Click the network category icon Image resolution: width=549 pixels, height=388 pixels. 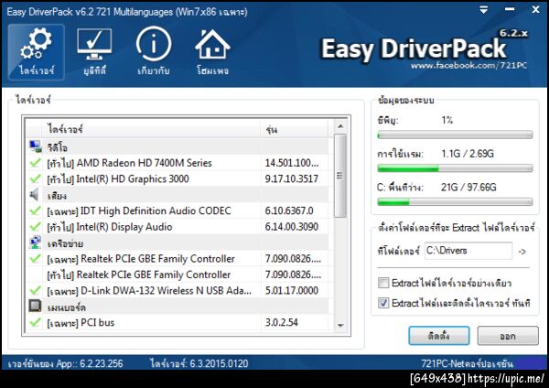(35, 242)
